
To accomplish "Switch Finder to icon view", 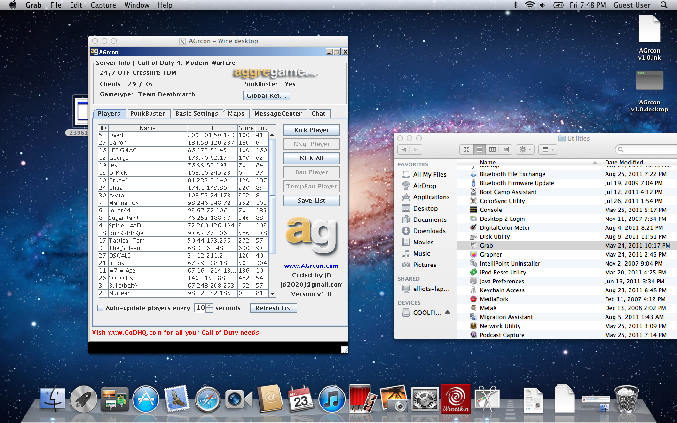I will [466, 149].
